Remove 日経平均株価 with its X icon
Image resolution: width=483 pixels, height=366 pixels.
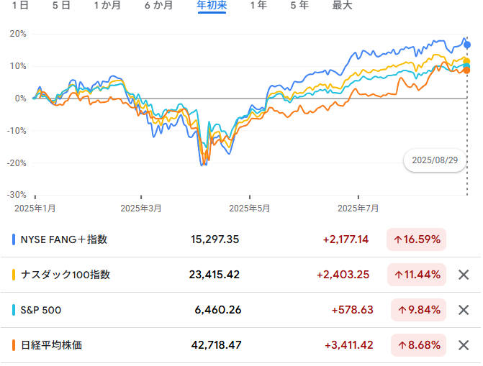[x=464, y=345]
